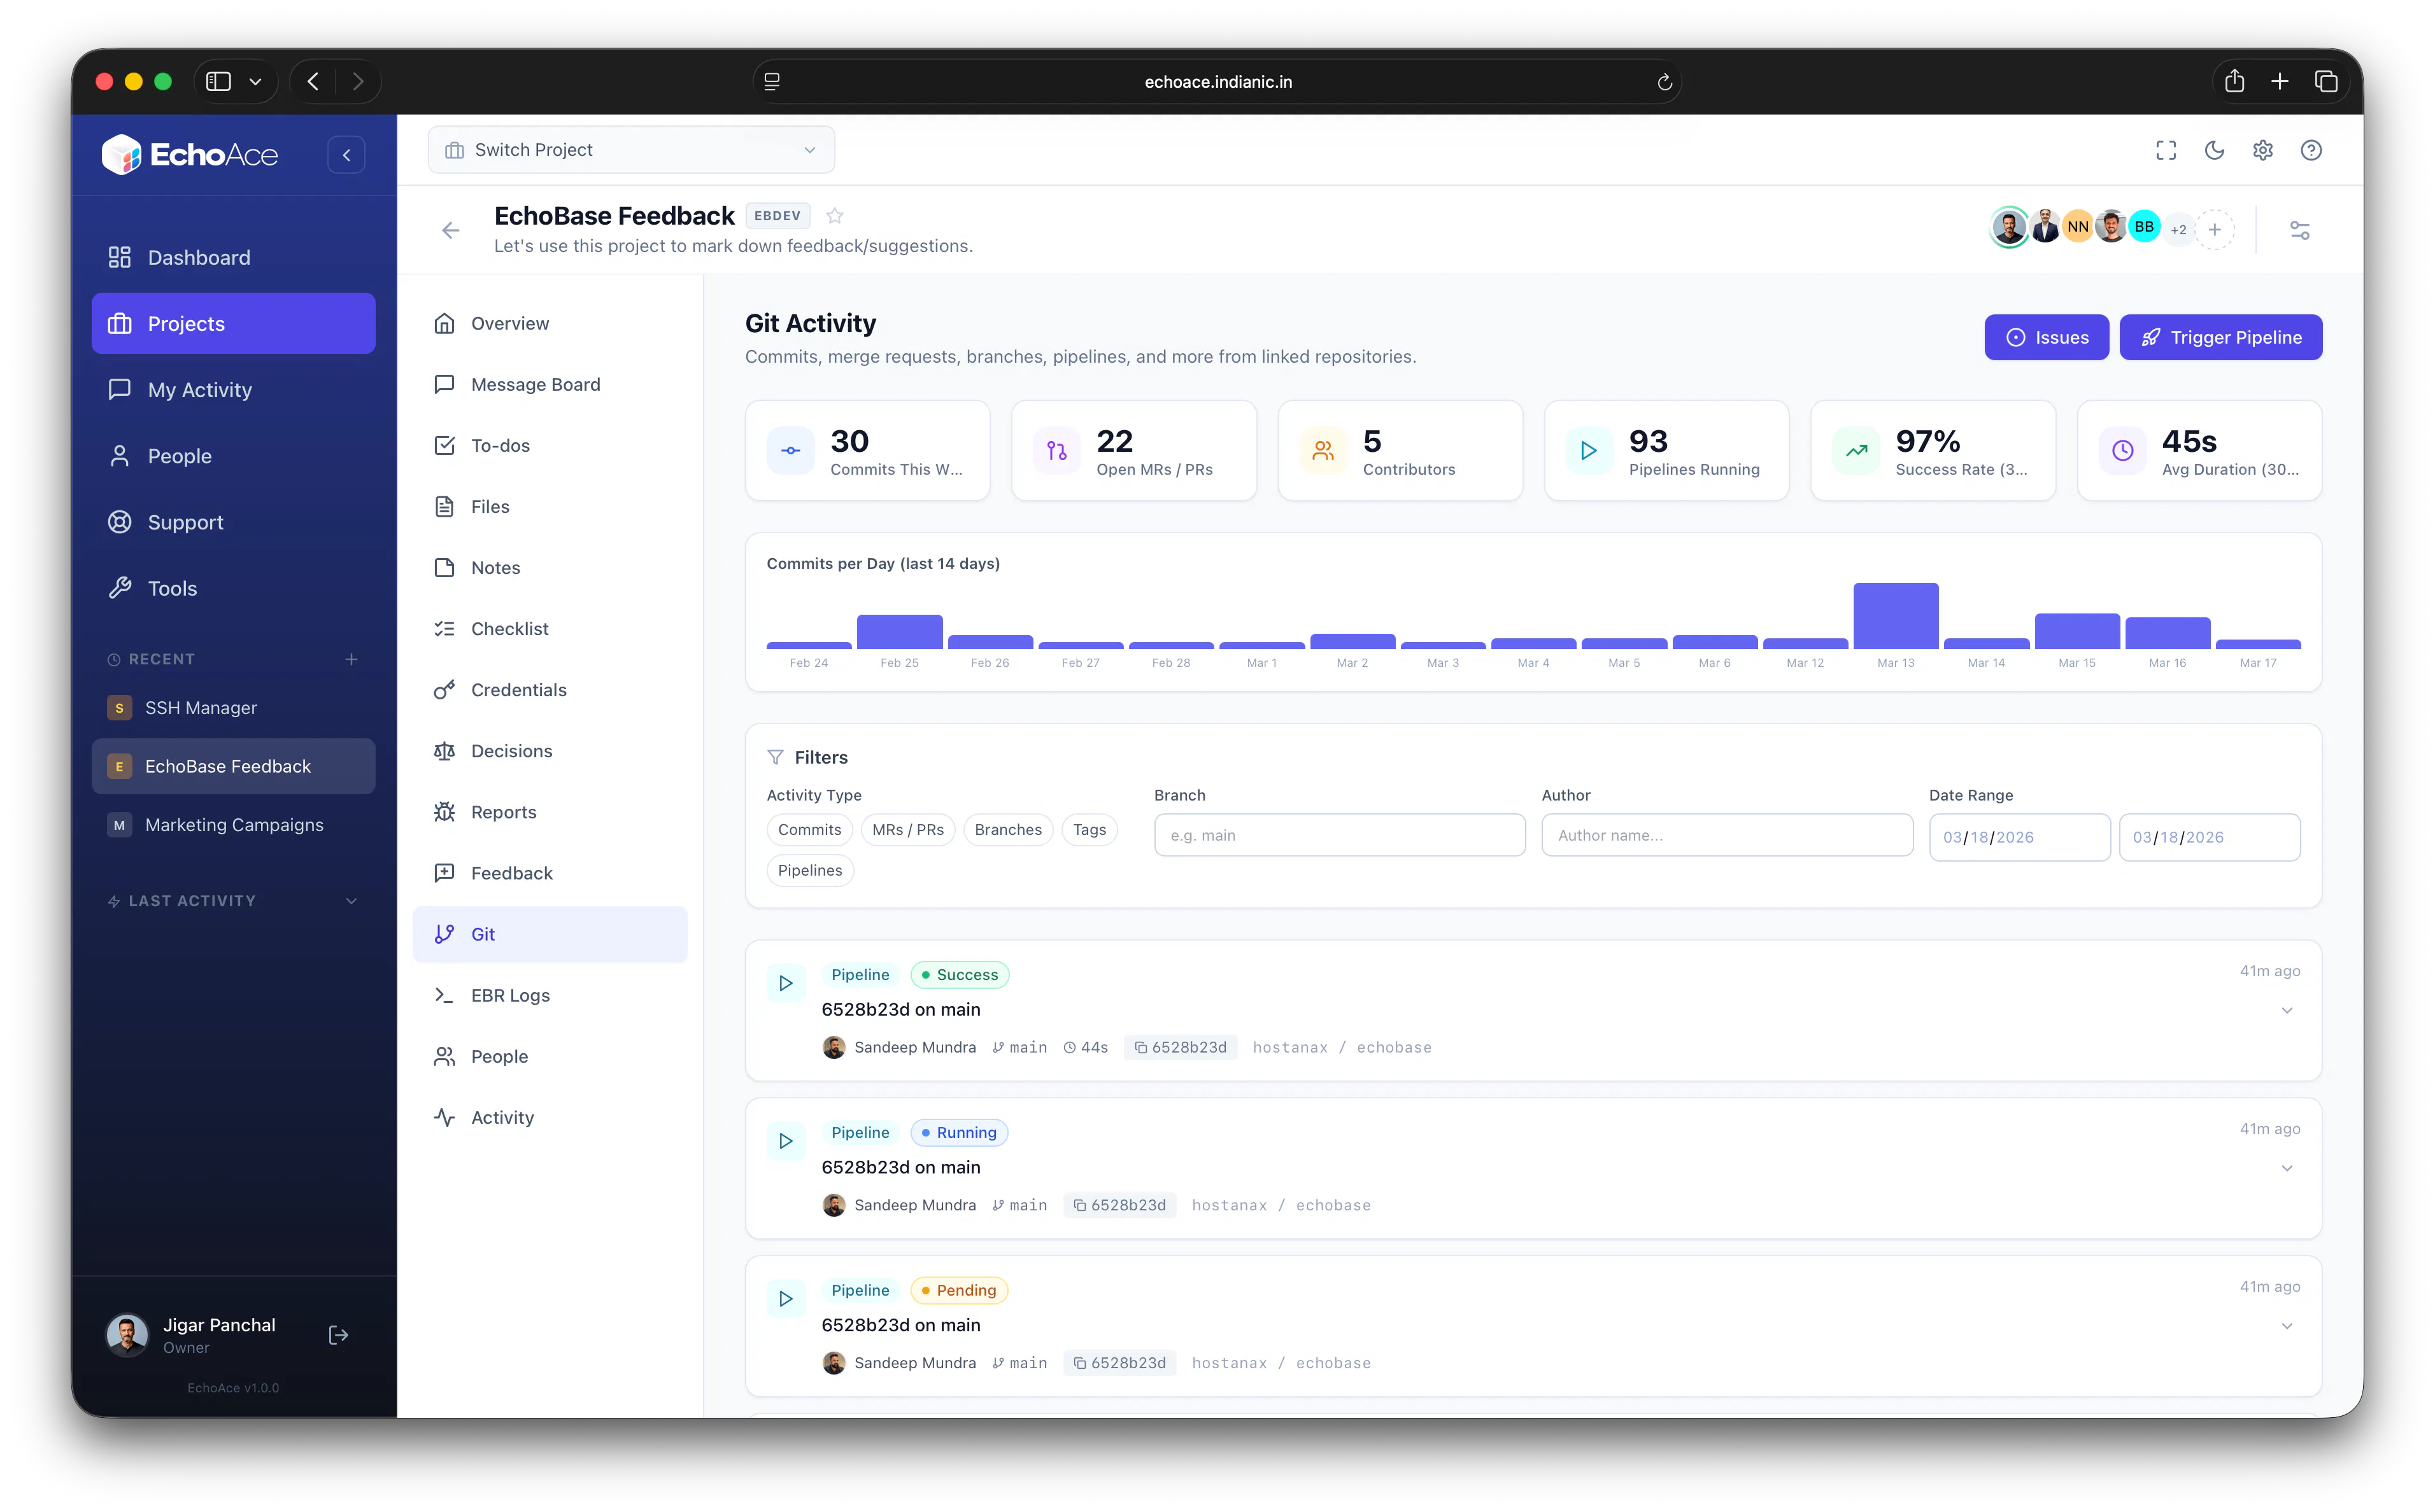The image size is (2435, 1512).
Task: Go back in browser history
Action: [x=313, y=82]
